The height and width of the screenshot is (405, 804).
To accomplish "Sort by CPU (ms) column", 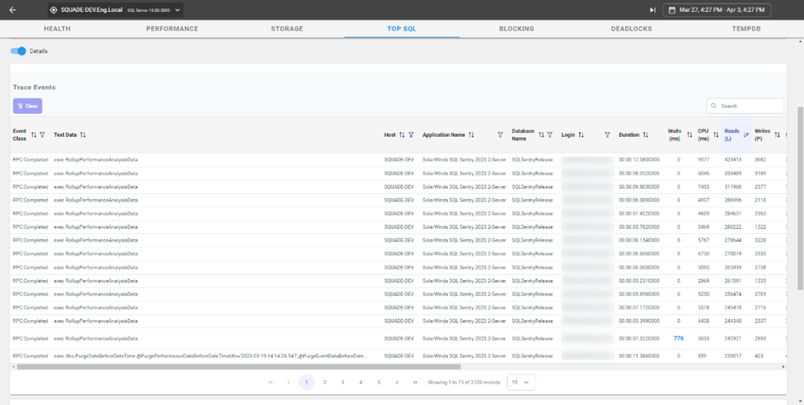I will pyautogui.click(x=716, y=135).
